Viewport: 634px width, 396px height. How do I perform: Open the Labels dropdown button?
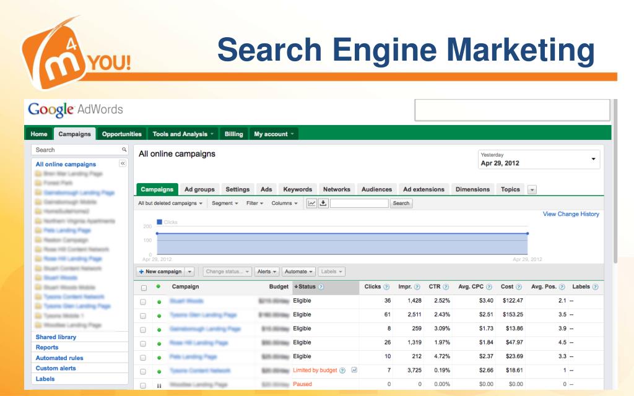click(x=332, y=272)
